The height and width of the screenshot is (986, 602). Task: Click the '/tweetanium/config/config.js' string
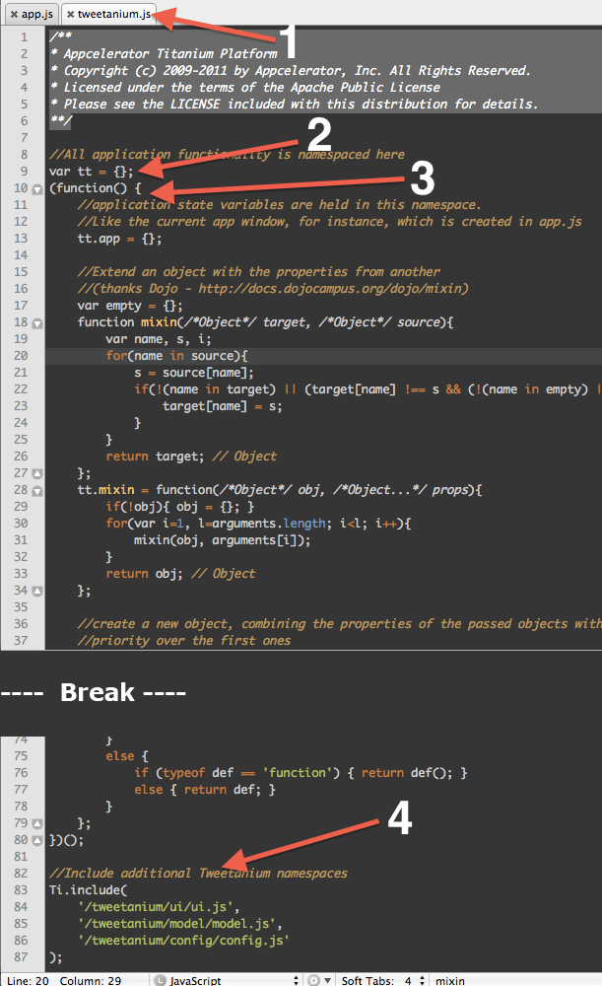pyautogui.click(x=183, y=941)
